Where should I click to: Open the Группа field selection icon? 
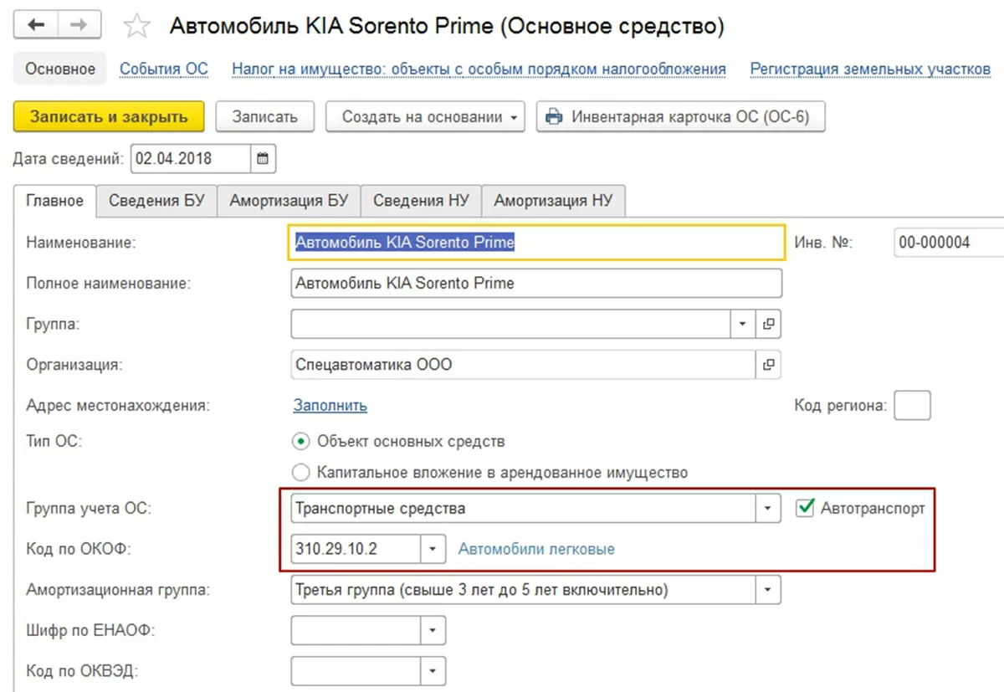pos(767,324)
